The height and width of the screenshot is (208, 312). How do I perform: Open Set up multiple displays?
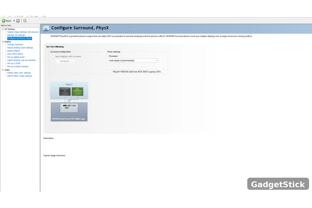click(18, 66)
